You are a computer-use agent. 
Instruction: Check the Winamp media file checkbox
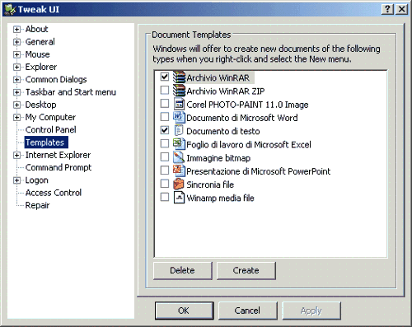(165, 197)
